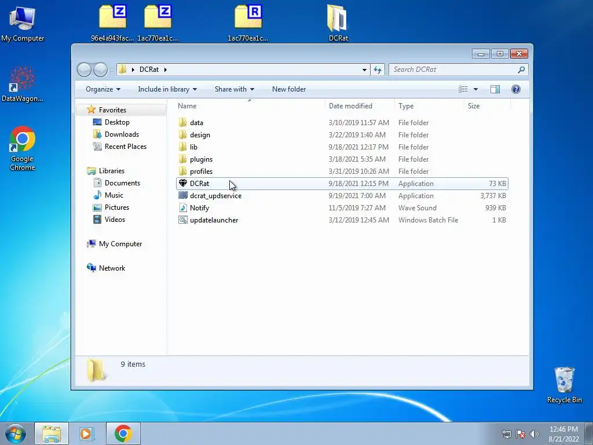593x445 pixels.
Task: Open Action Center flag tray icon
Action: pos(521,434)
